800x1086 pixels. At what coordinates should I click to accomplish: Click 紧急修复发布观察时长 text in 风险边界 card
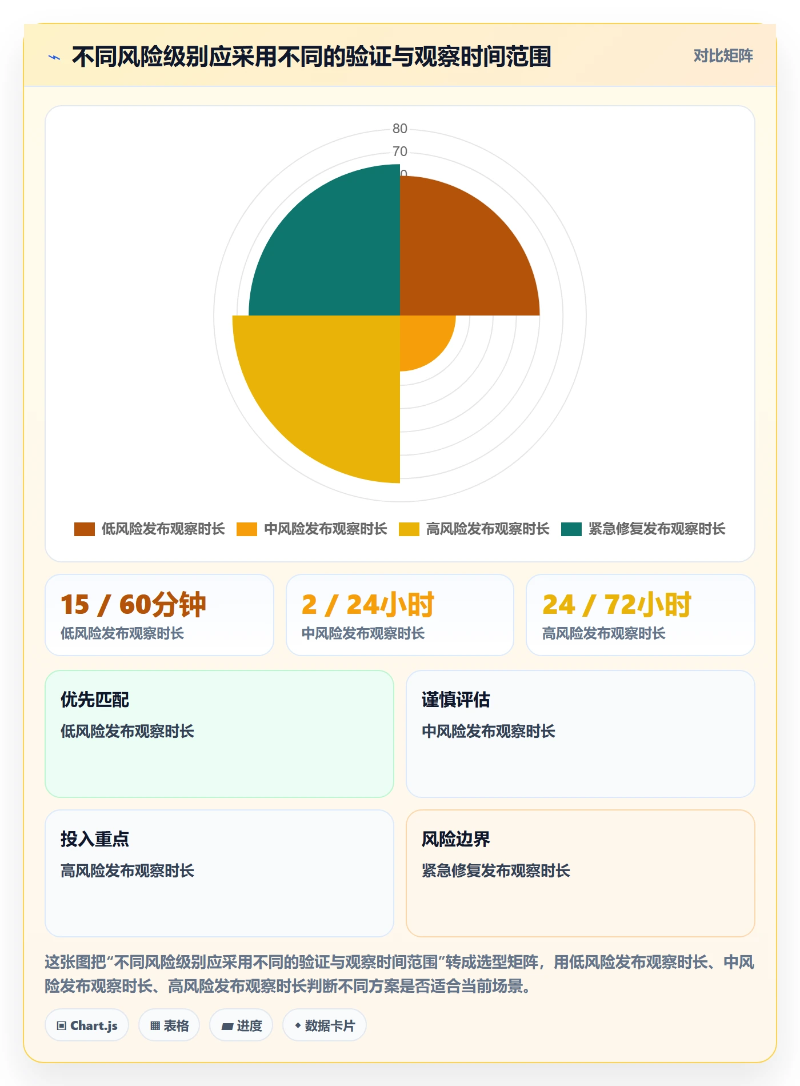pyautogui.click(x=496, y=871)
